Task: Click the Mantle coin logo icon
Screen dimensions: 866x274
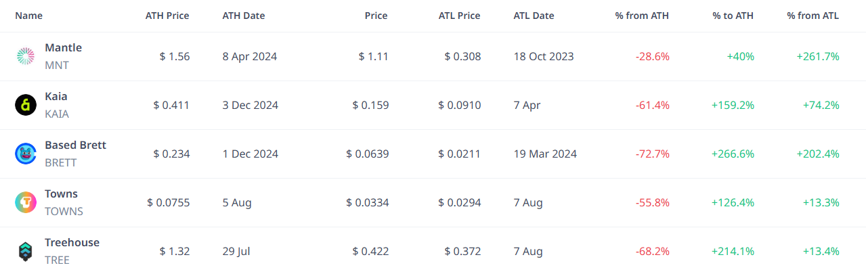Action: pyautogui.click(x=25, y=57)
